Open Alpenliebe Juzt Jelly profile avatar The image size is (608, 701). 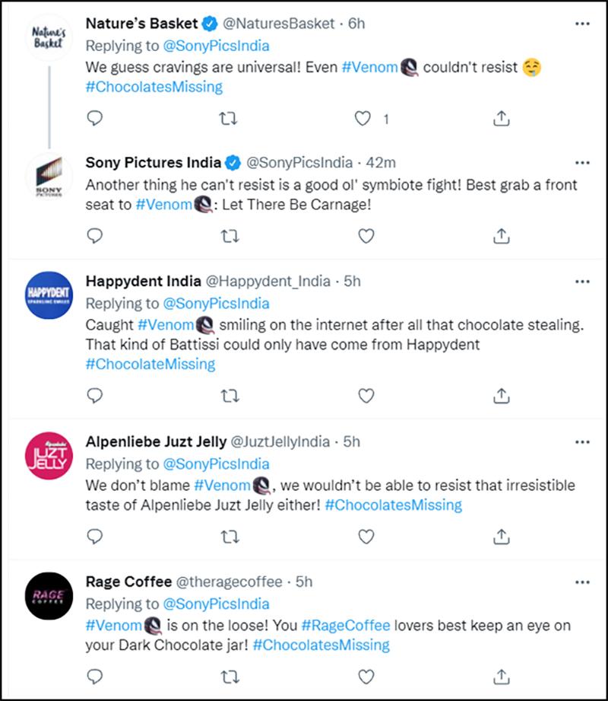click(49, 456)
